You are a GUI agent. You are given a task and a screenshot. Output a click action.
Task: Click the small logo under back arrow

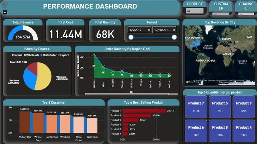(x=5, y=12)
